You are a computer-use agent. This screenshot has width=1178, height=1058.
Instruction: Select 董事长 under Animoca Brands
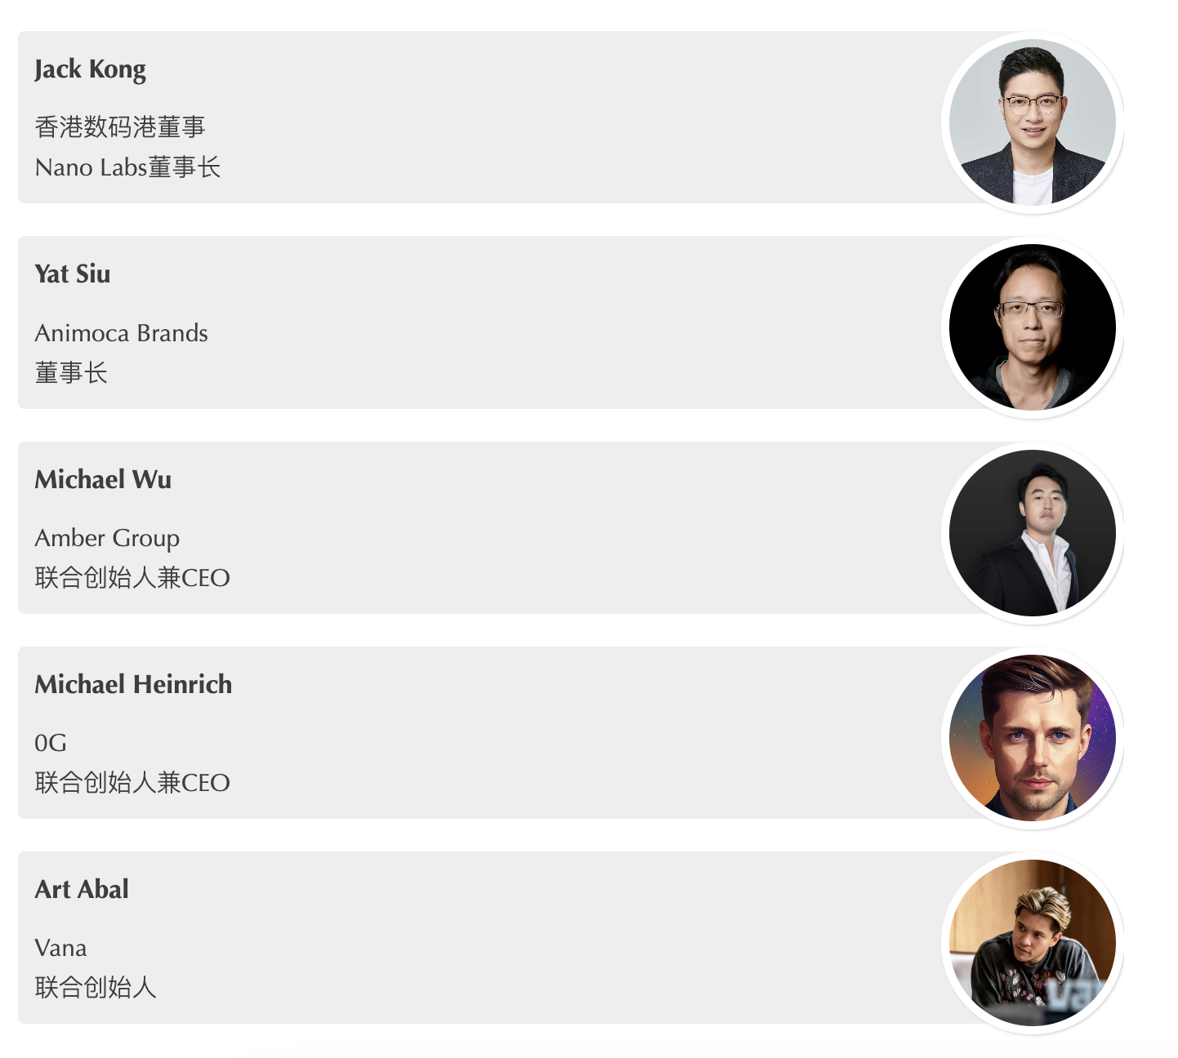pos(71,373)
